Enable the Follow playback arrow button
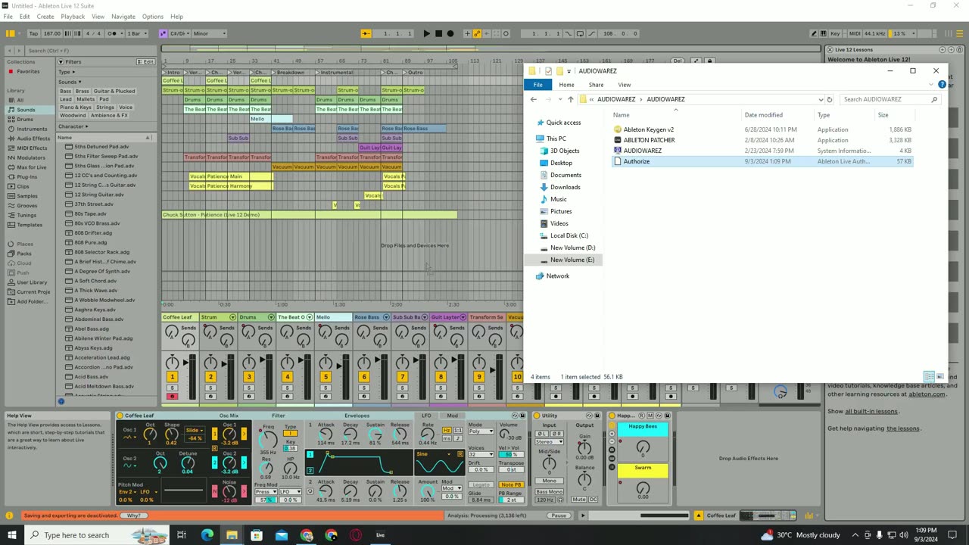The height and width of the screenshot is (545, 969). [366, 33]
